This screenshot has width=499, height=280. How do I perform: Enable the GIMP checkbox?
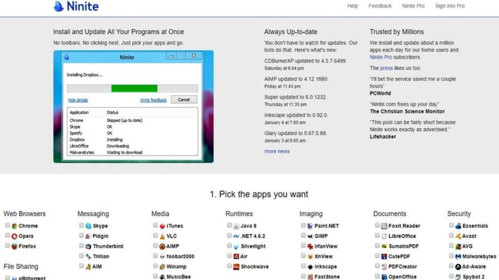point(304,236)
